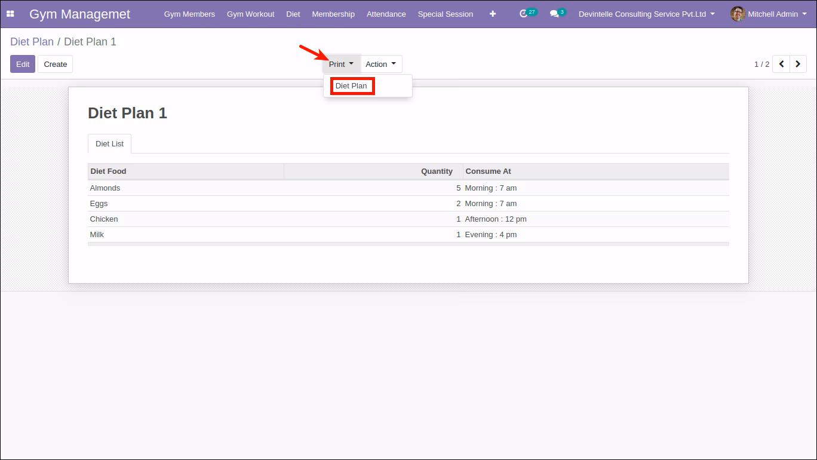
Task: Click the Create button
Action: click(x=56, y=64)
